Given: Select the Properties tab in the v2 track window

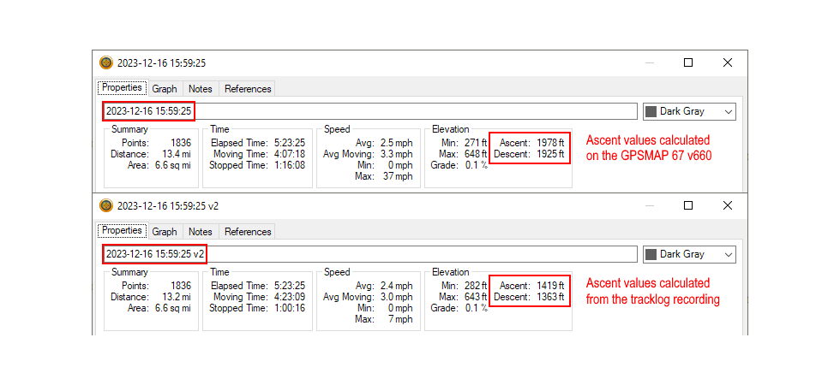Looking at the screenshot, I should 122,231.
